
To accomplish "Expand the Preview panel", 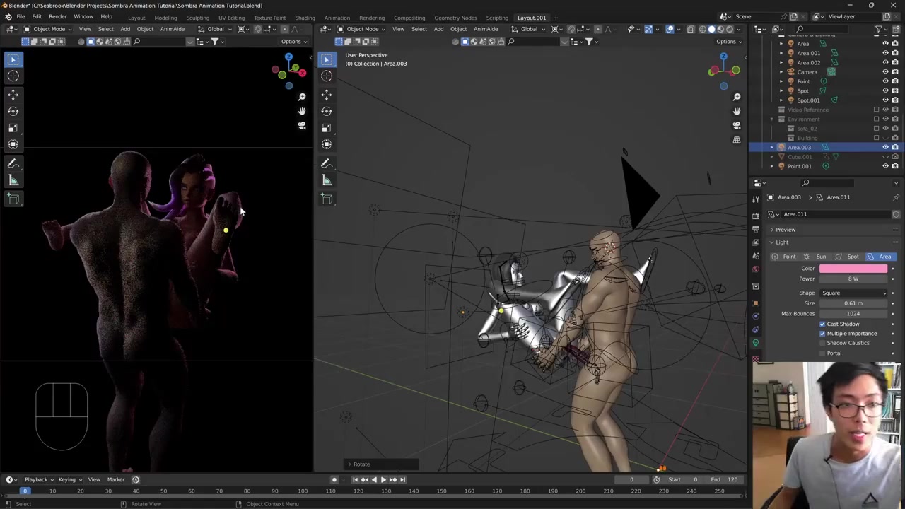I will click(x=785, y=230).
